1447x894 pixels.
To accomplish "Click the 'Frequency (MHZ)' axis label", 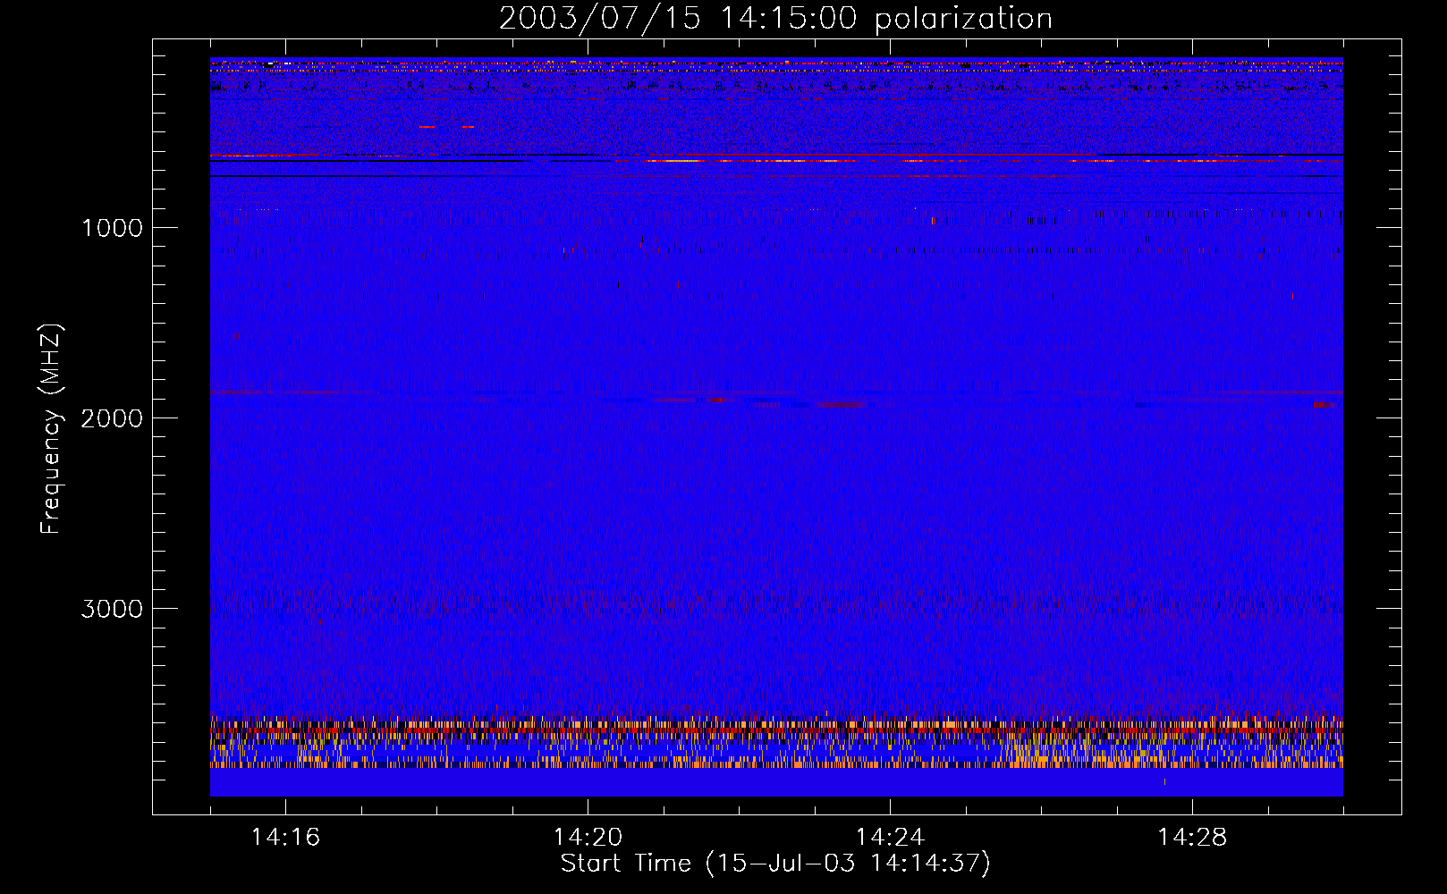I will (x=52, y=429).
